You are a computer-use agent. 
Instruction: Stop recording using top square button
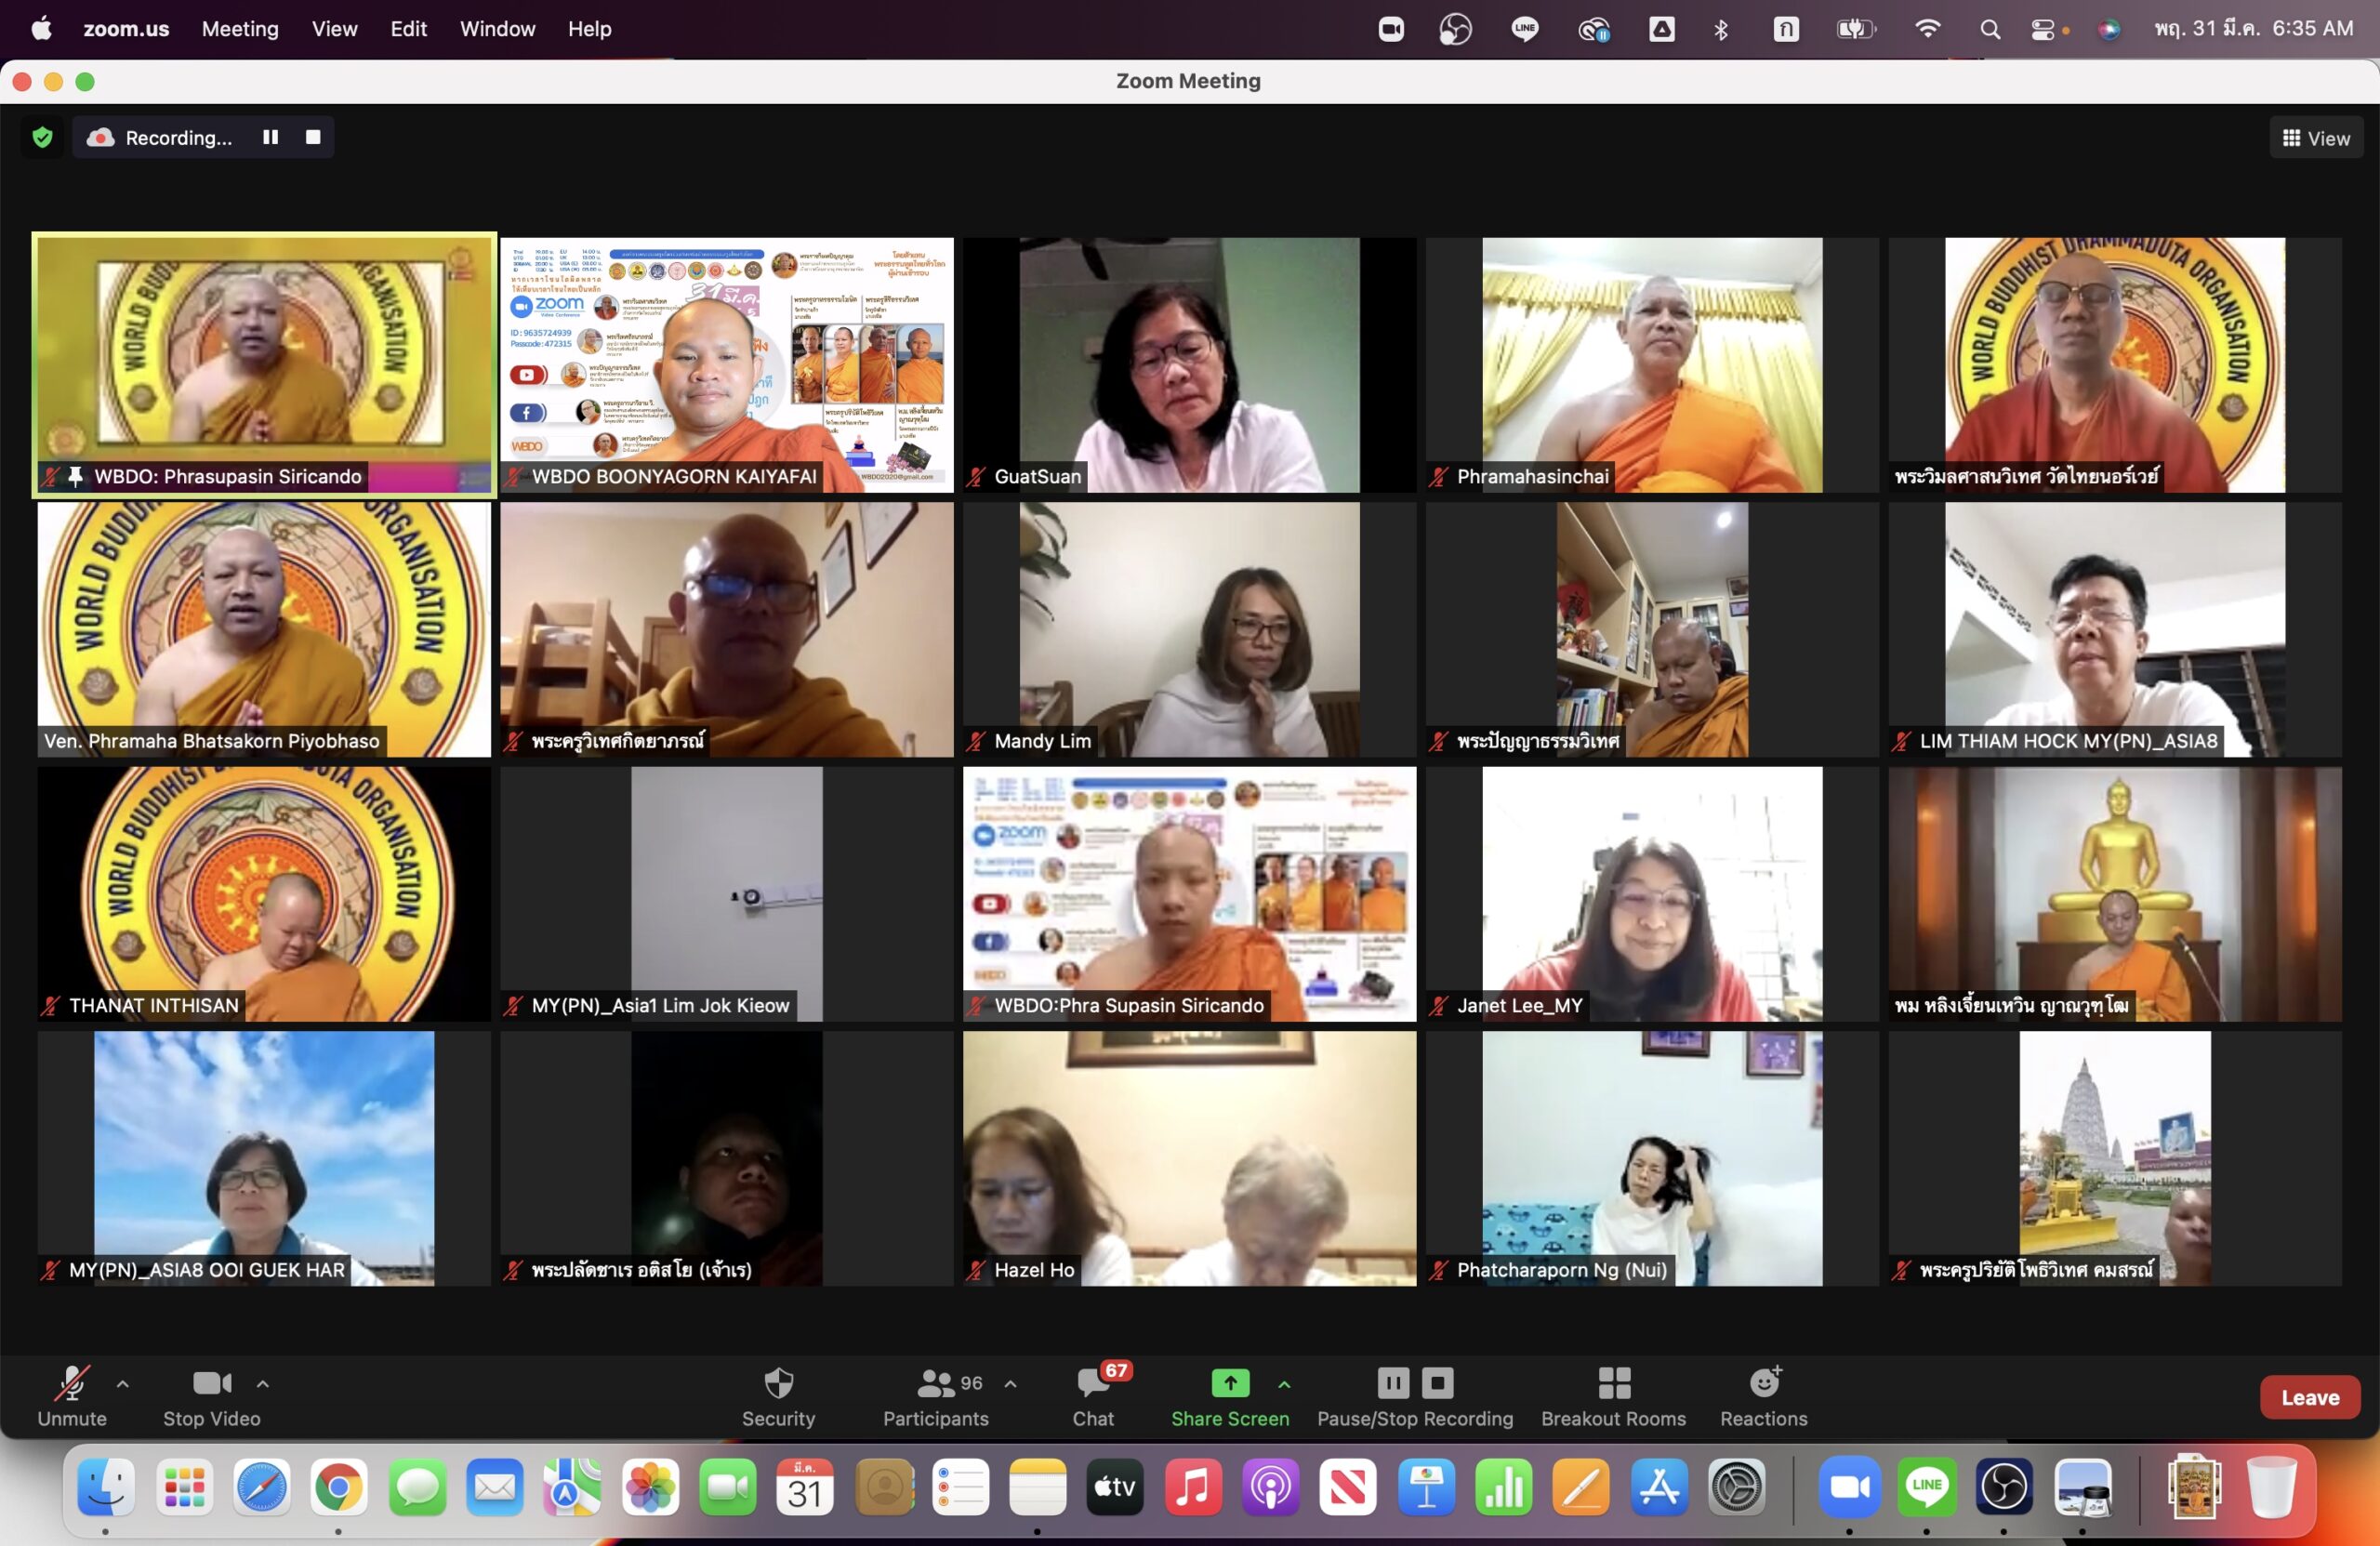(x=313, y=137)
